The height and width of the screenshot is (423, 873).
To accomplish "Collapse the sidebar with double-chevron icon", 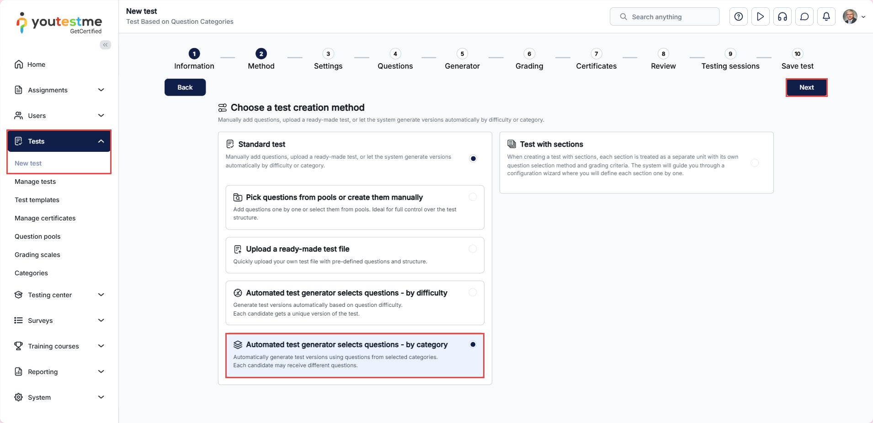I will (x=106, y=45).
